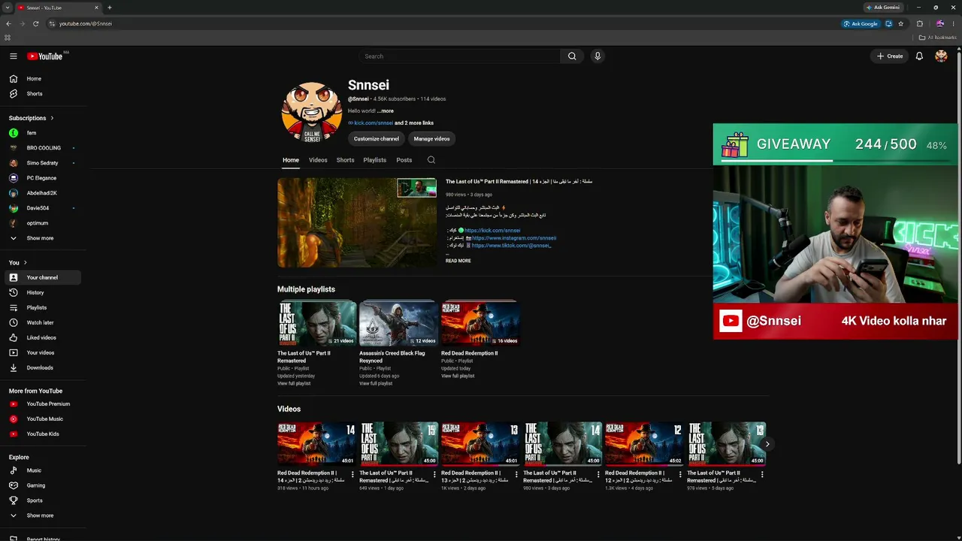Screen dimensions: 962x541
Task: Expand the Subscriptions section header
Action: (x=32, y=118)
